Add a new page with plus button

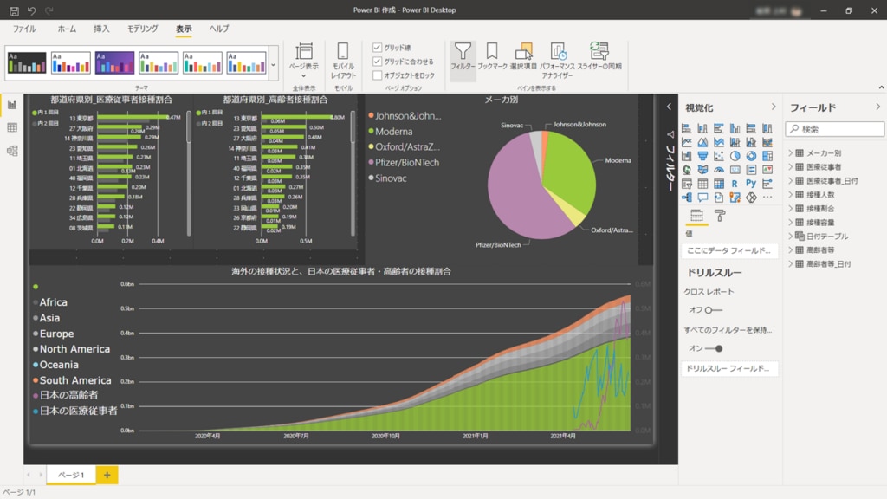[107, 476]
